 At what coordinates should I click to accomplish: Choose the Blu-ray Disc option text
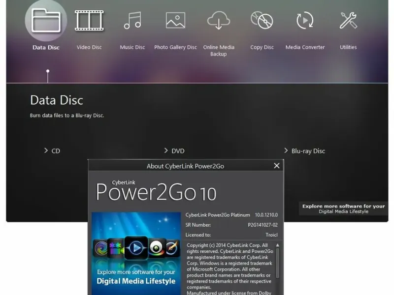click(308, 151)
